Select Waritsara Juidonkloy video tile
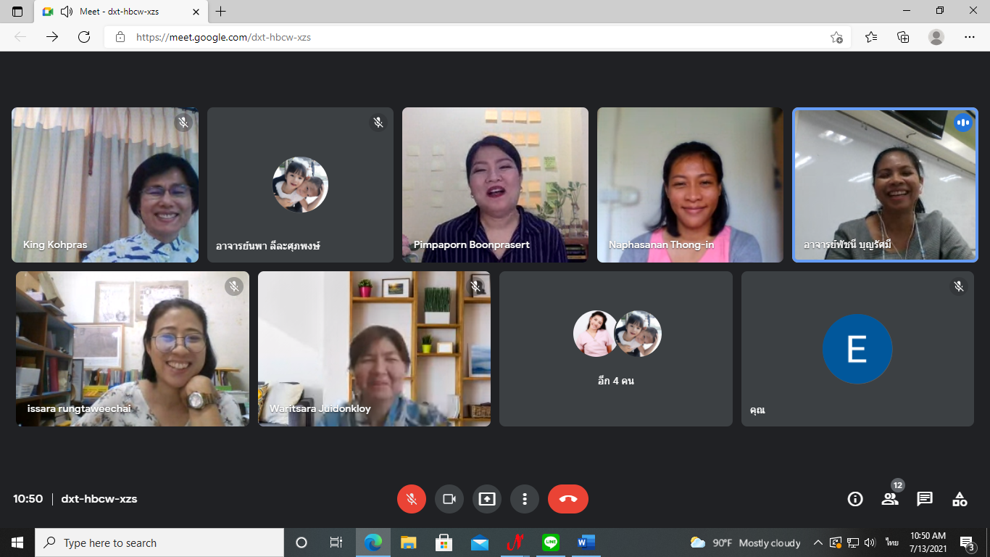The width and height of the screenshot is (990, 557). coord(374,349)
